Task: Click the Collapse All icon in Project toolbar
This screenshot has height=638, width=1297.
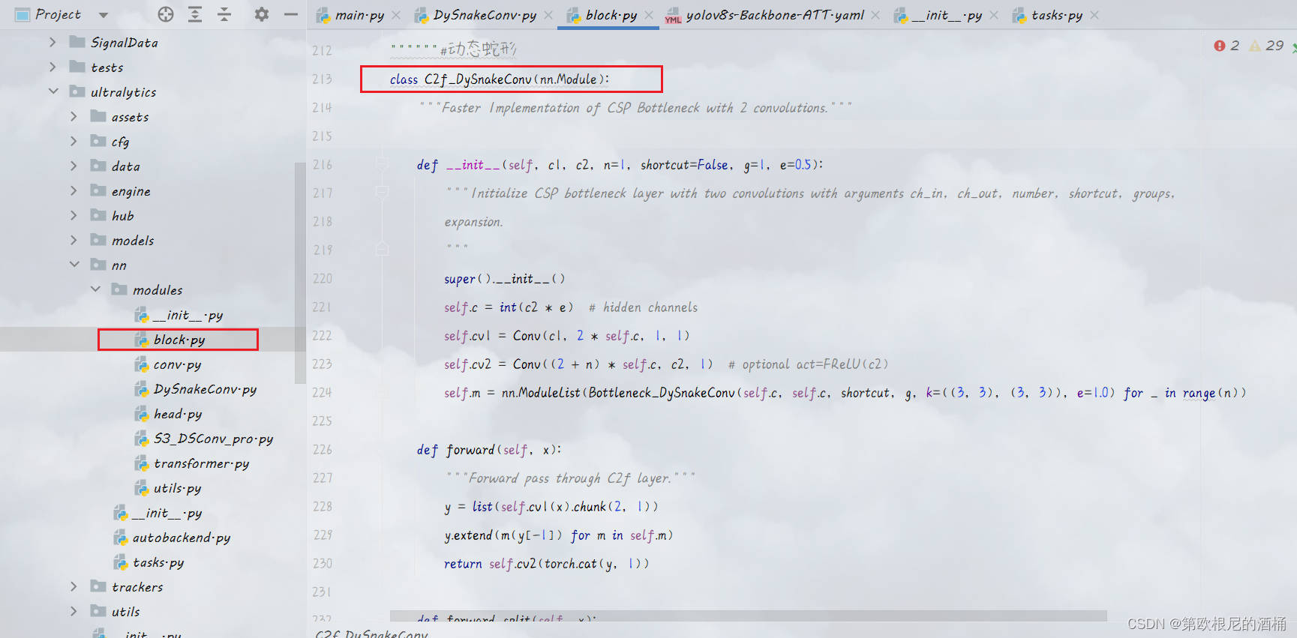Action: (224, 14)
